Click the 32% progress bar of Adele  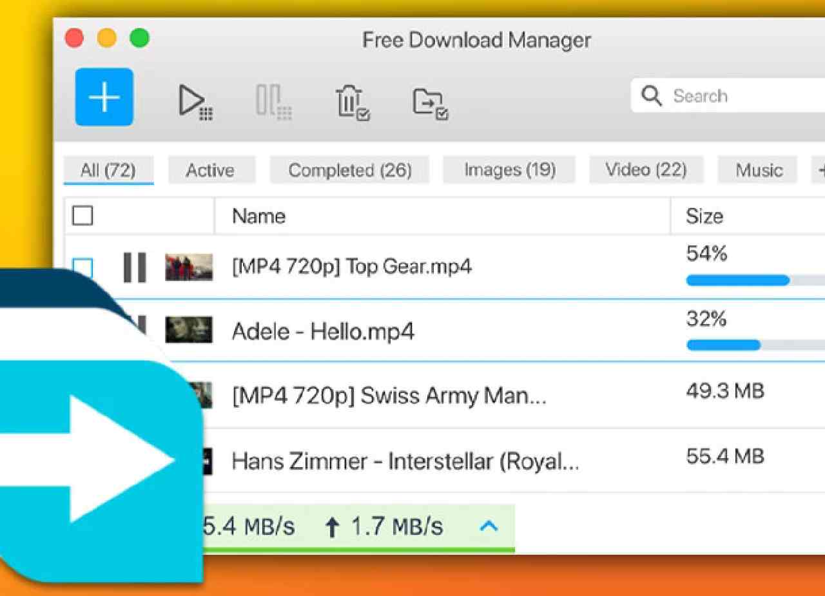coord(755,345)
